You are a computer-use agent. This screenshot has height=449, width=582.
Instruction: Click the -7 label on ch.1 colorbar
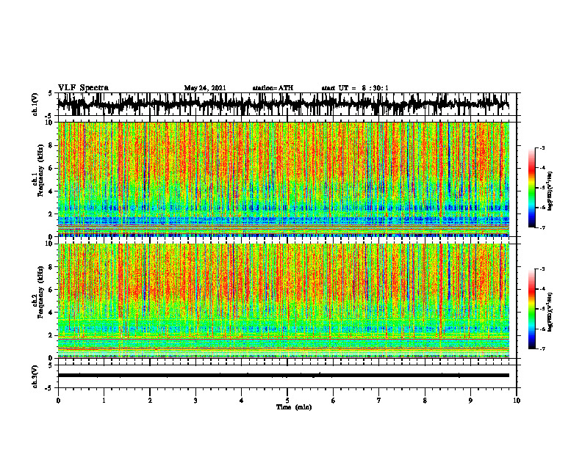tap(542, 227)
